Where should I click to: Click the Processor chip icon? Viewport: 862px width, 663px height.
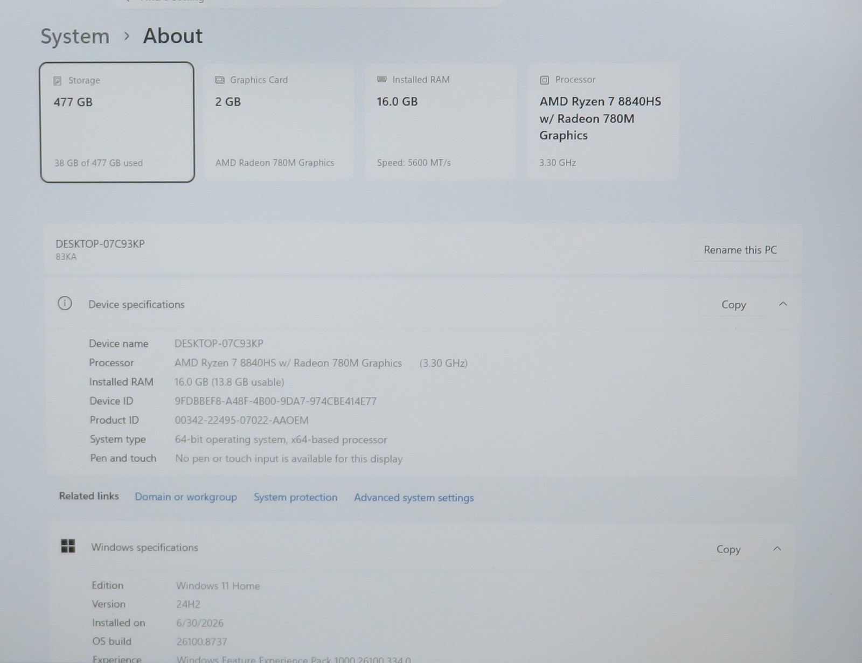(x=545, y=80)
